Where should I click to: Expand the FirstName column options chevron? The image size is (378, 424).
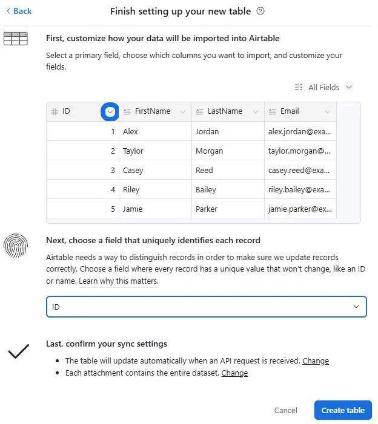pos(182,112)
